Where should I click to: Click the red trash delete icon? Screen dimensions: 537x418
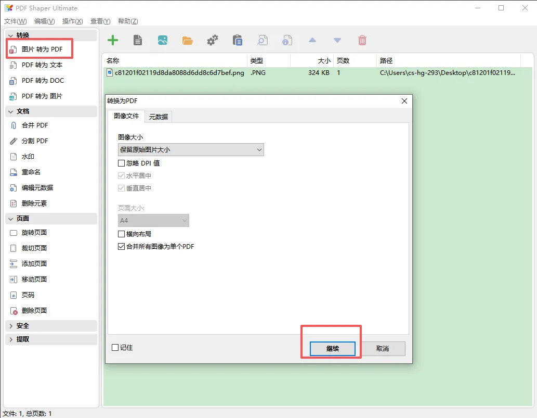click(362, 40)
